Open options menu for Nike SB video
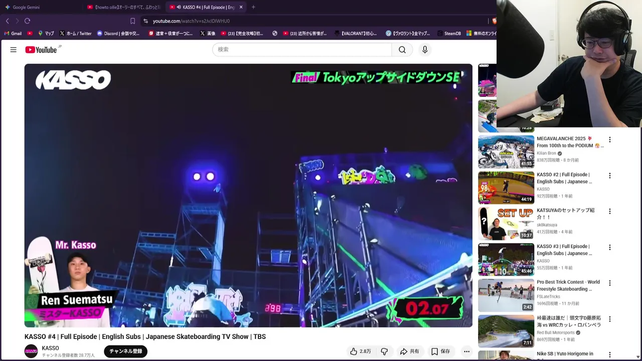Viewport: 642px width, 361px height. tap(610, 355)
